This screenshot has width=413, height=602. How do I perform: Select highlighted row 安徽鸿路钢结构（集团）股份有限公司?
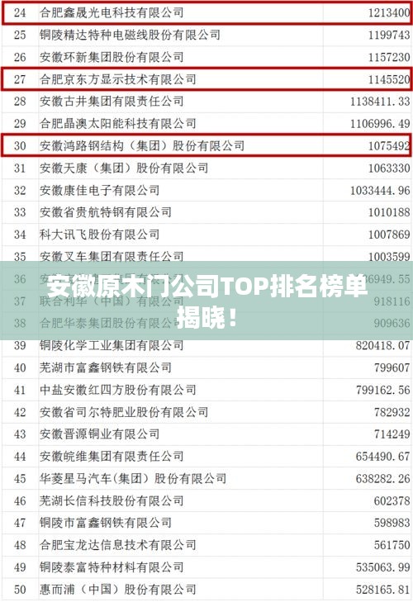[x=206, y=145]
